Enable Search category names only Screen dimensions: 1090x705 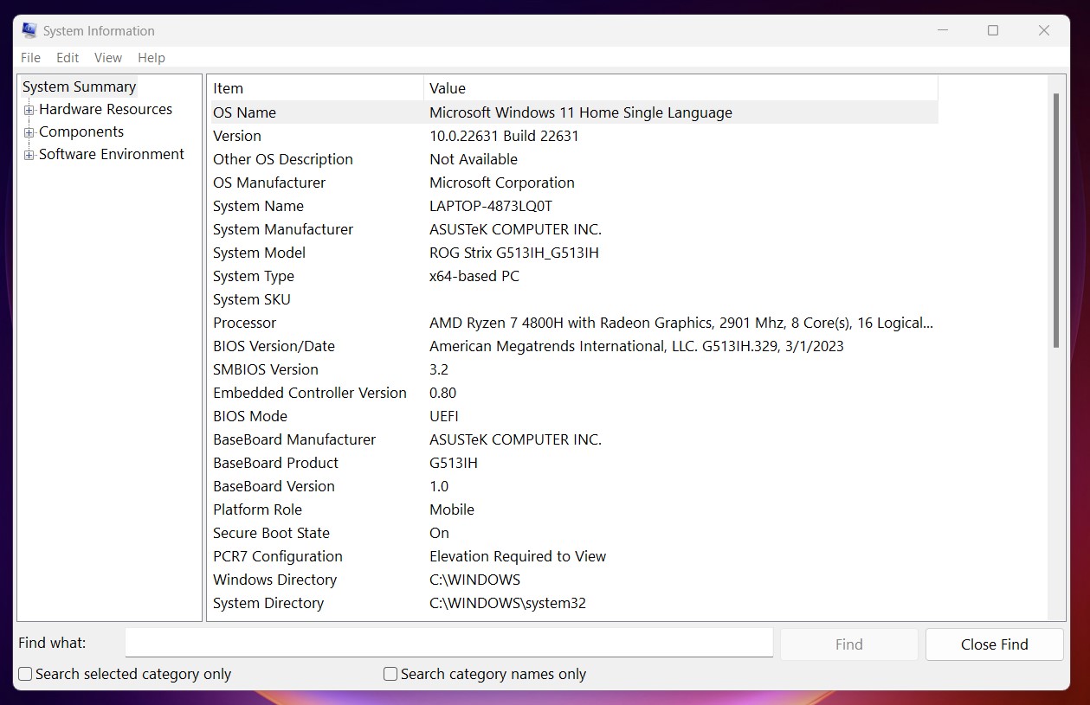390,674
